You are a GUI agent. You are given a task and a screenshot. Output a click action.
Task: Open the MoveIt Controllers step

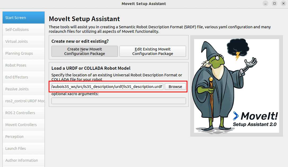(x=23, y=125)
